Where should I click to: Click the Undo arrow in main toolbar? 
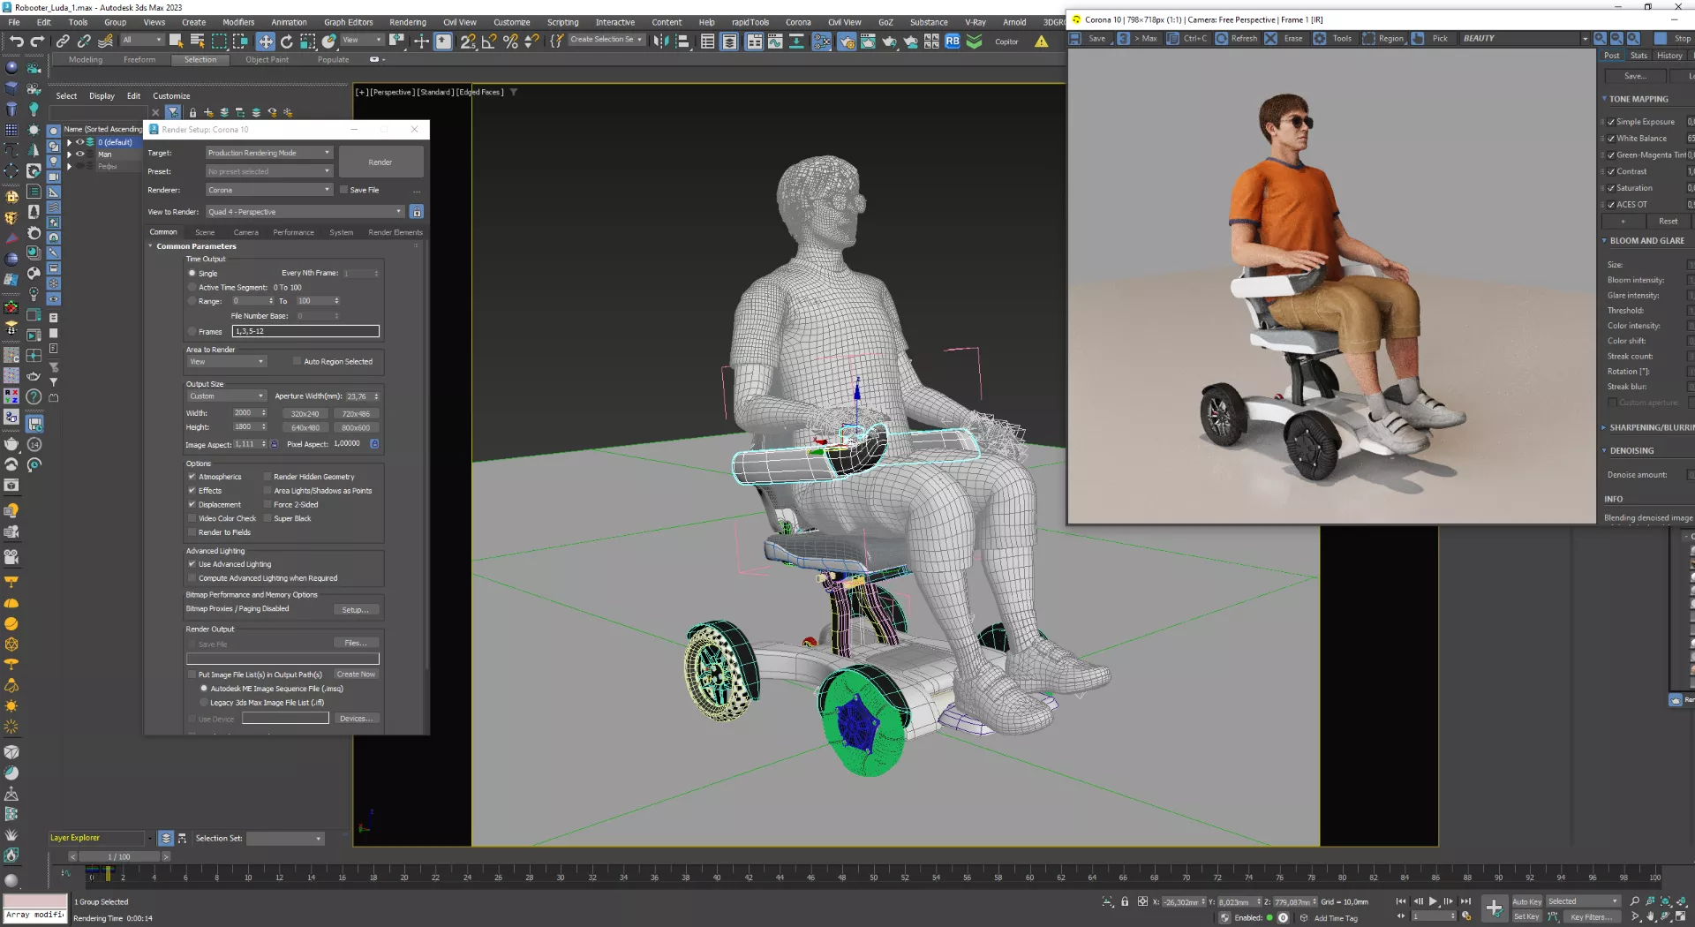(16, 41)
